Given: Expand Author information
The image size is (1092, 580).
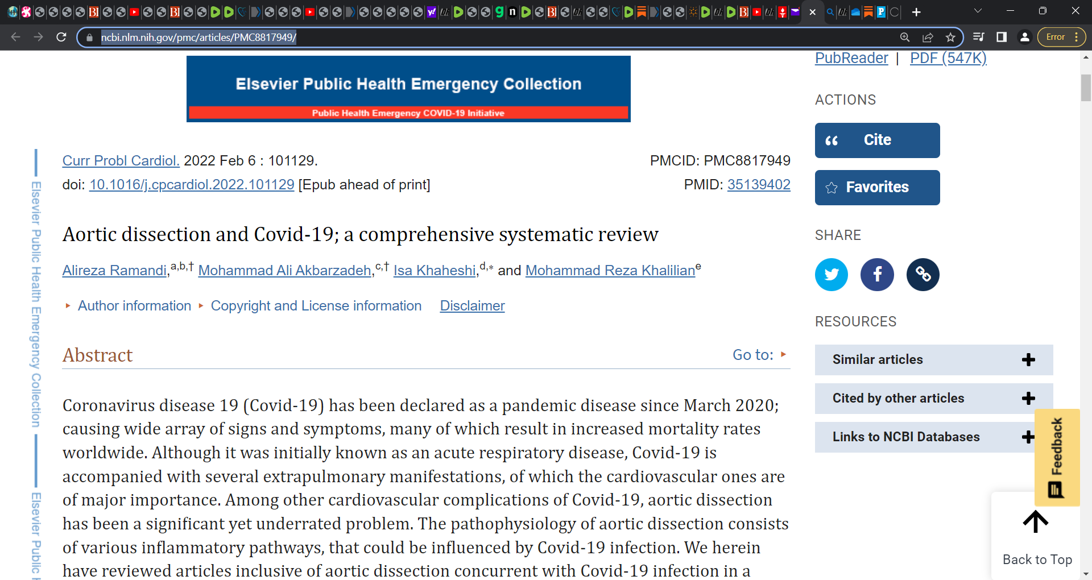Looking at the screenshot, I should [x=134, y=306].
